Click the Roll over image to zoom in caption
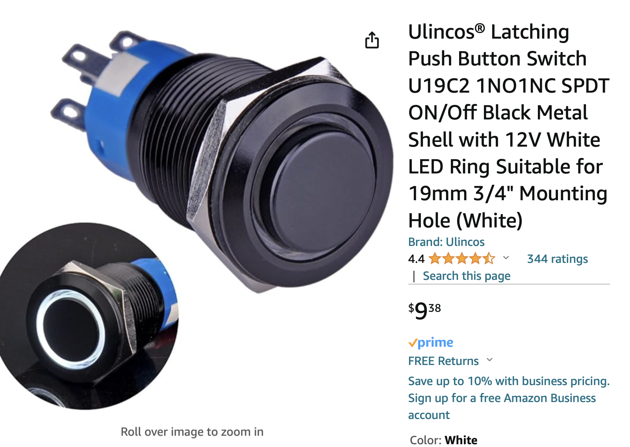 pyautogui.click(x=192, y=432)
